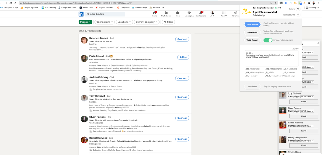Open Beverley Sanford's profile name link
This screenshot has height=155, width=322.
point(98,38)
